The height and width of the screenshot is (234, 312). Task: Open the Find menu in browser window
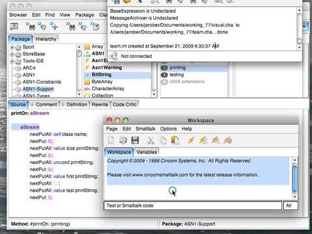[x=50, y=15]
